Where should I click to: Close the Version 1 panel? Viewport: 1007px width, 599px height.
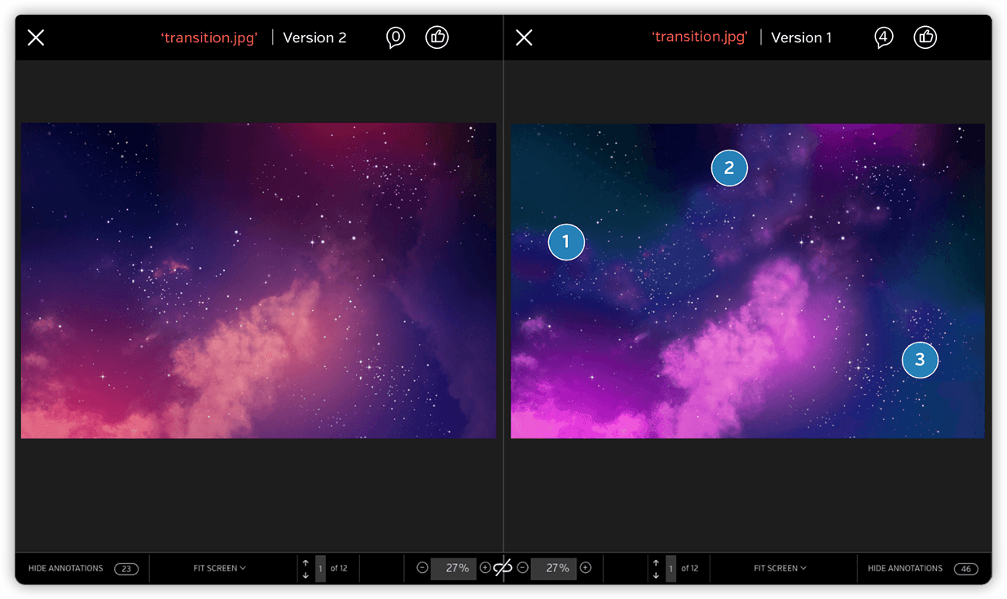pos(524,37)
